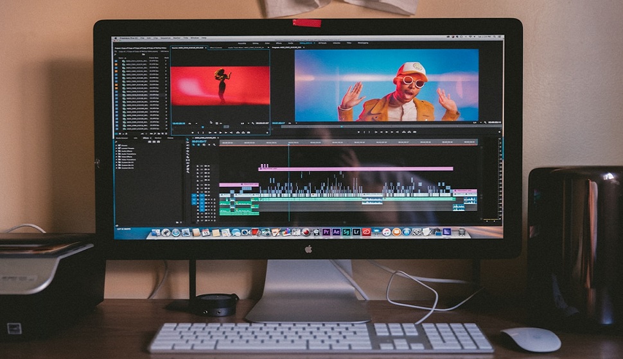Click Mark In in Source monitor

tap(198, 133)
